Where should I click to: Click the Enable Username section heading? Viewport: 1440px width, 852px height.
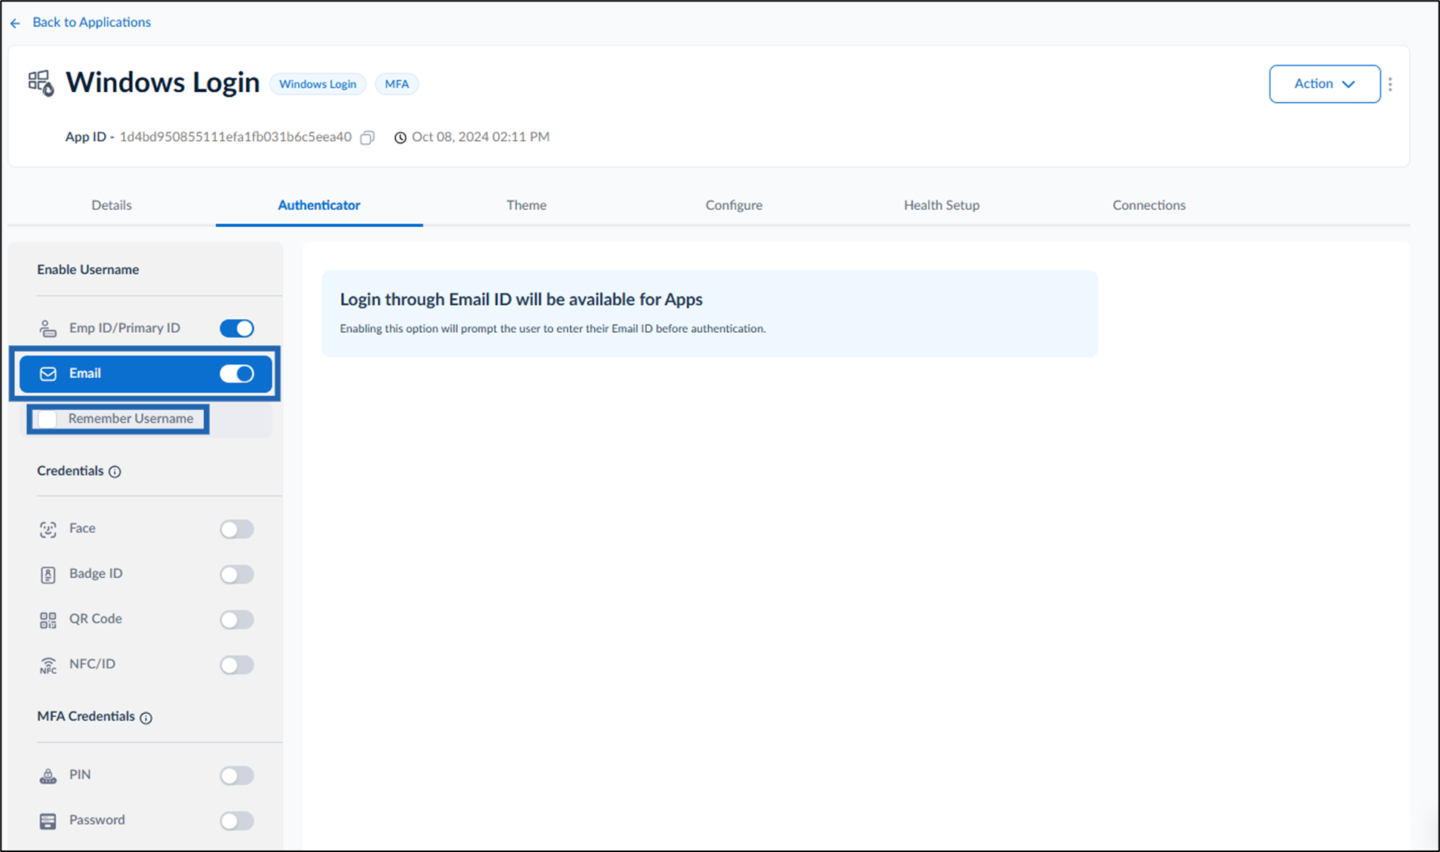(88, 270)
